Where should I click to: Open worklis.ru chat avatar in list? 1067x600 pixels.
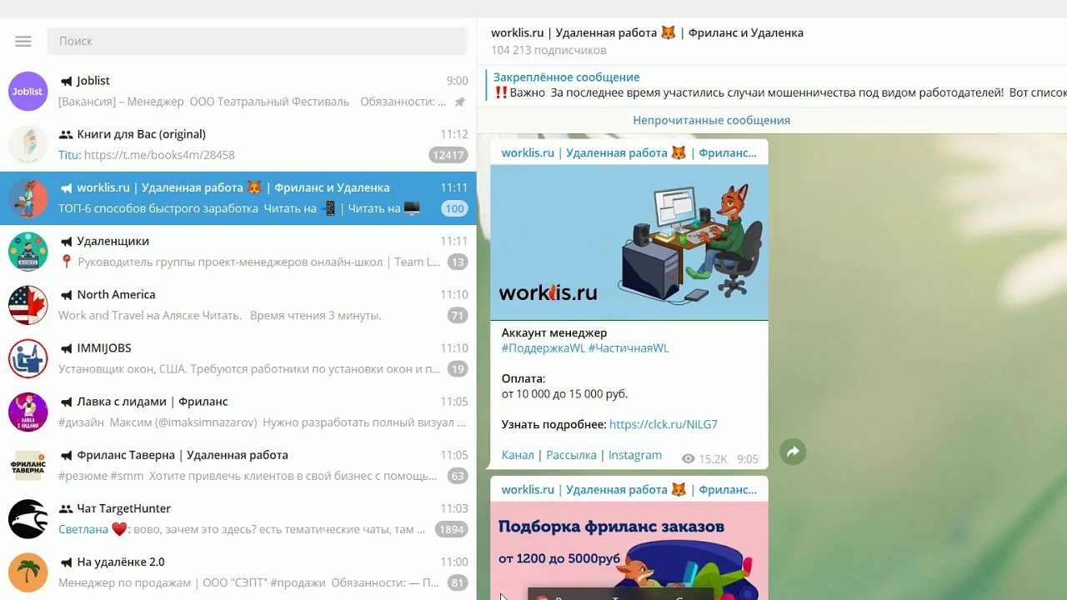(28, 198)
